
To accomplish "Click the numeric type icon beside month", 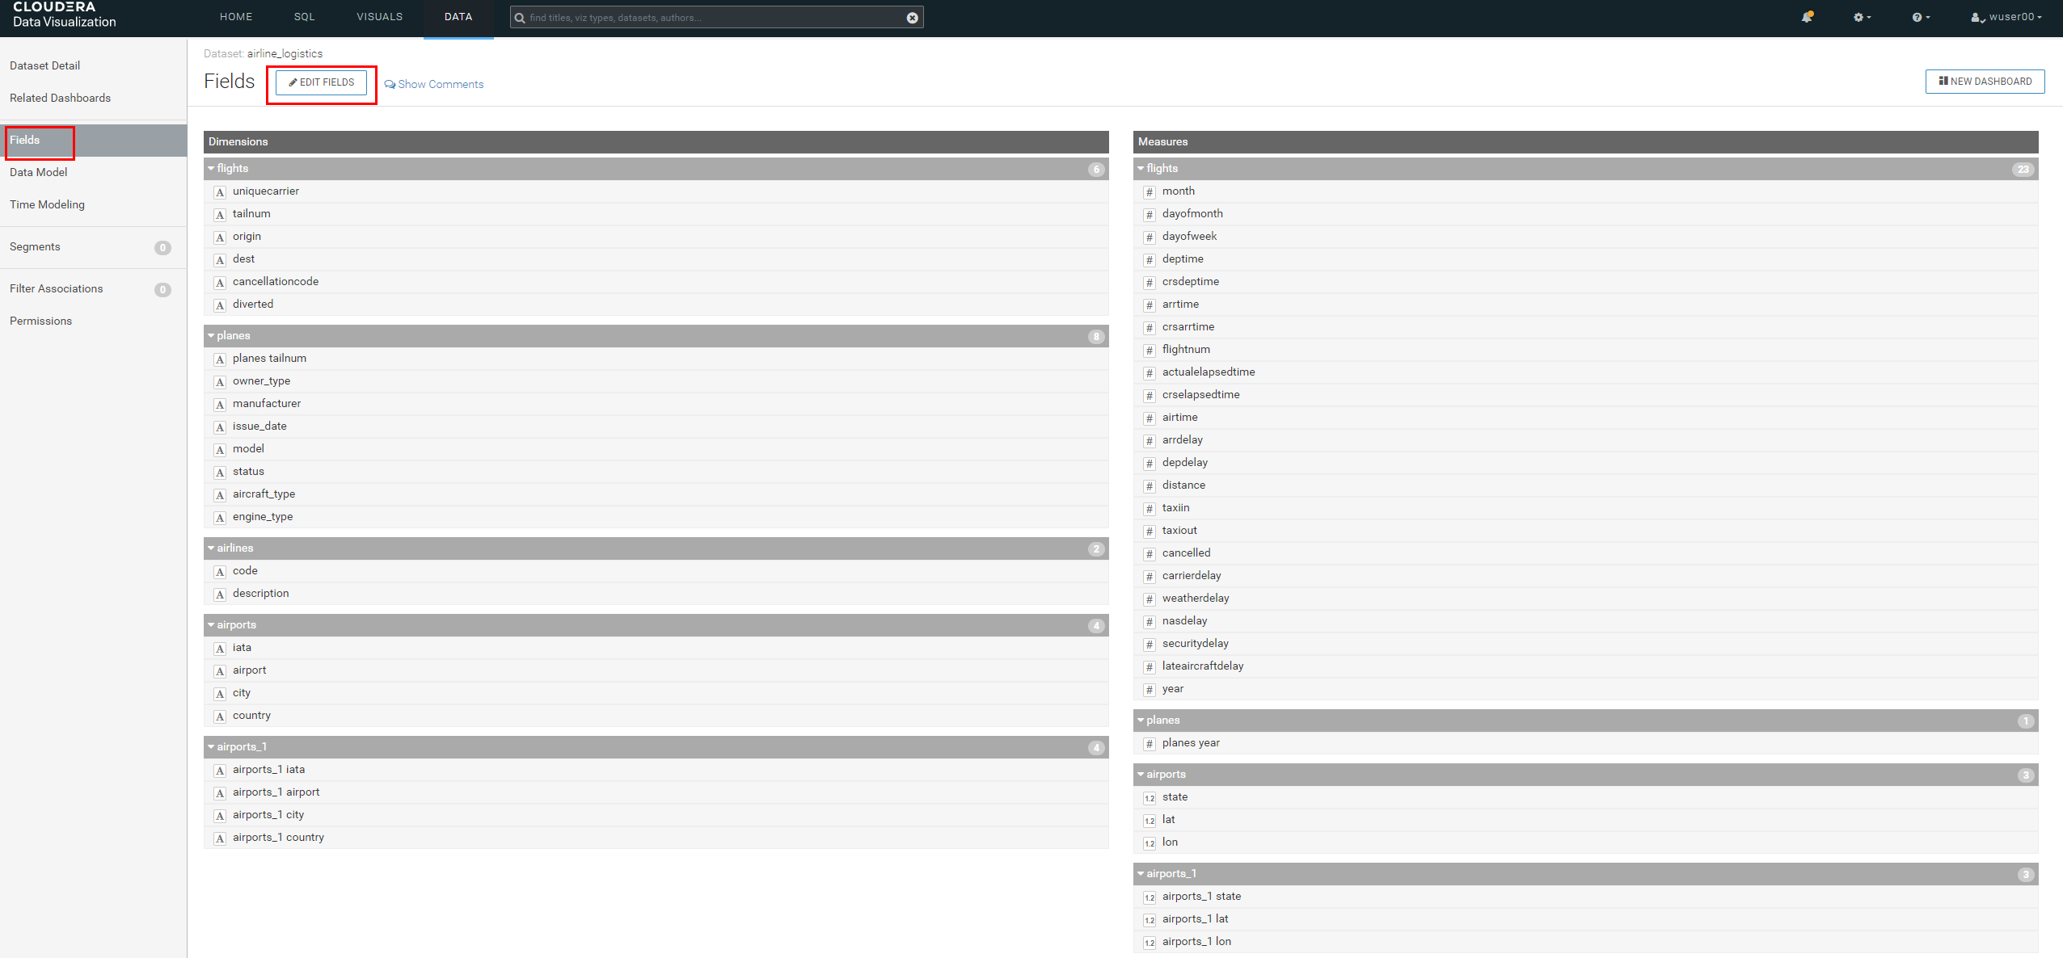I will click(1149, 192).
